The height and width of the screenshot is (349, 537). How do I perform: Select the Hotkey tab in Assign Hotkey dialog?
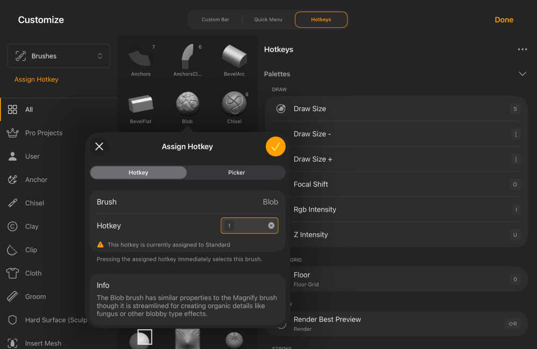click(x=138, y=172)
